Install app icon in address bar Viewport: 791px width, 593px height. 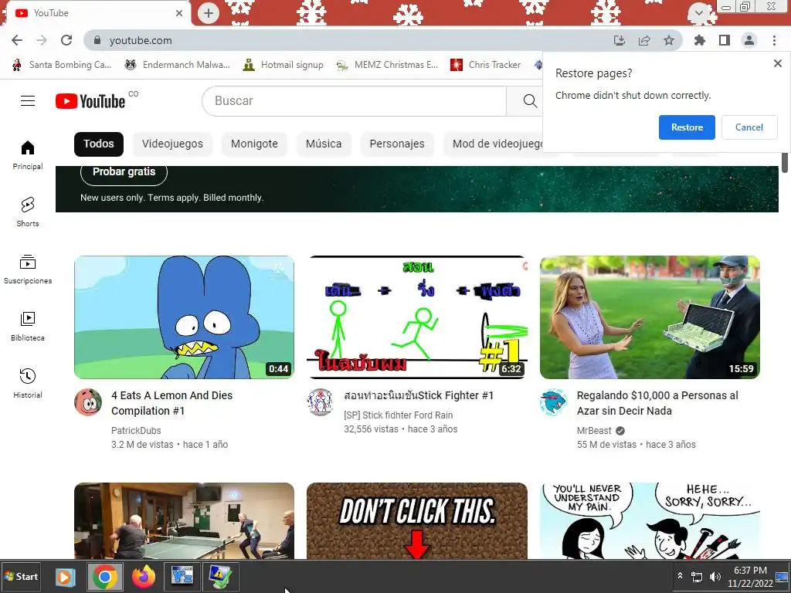pyautogui.click(x=620, y=40)
